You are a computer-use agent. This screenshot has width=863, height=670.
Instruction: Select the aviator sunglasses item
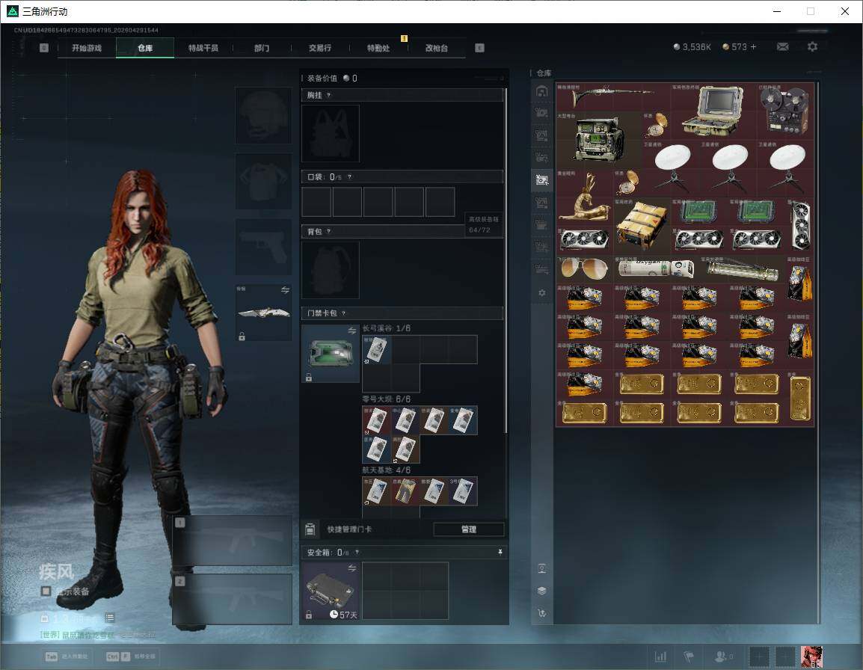pyautogui.click(x=585, y=268)
